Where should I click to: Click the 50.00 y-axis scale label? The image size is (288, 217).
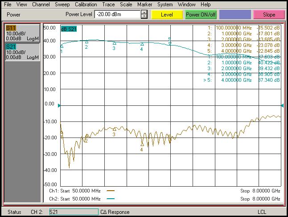coord(49,28)
